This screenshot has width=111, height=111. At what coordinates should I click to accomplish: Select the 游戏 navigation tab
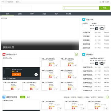click(20, 14)
